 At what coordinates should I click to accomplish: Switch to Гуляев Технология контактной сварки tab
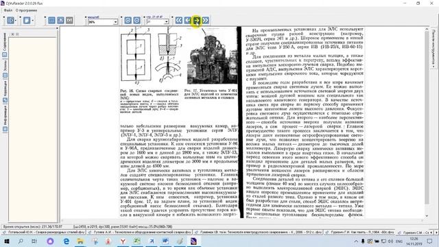(x=139, y=233)
